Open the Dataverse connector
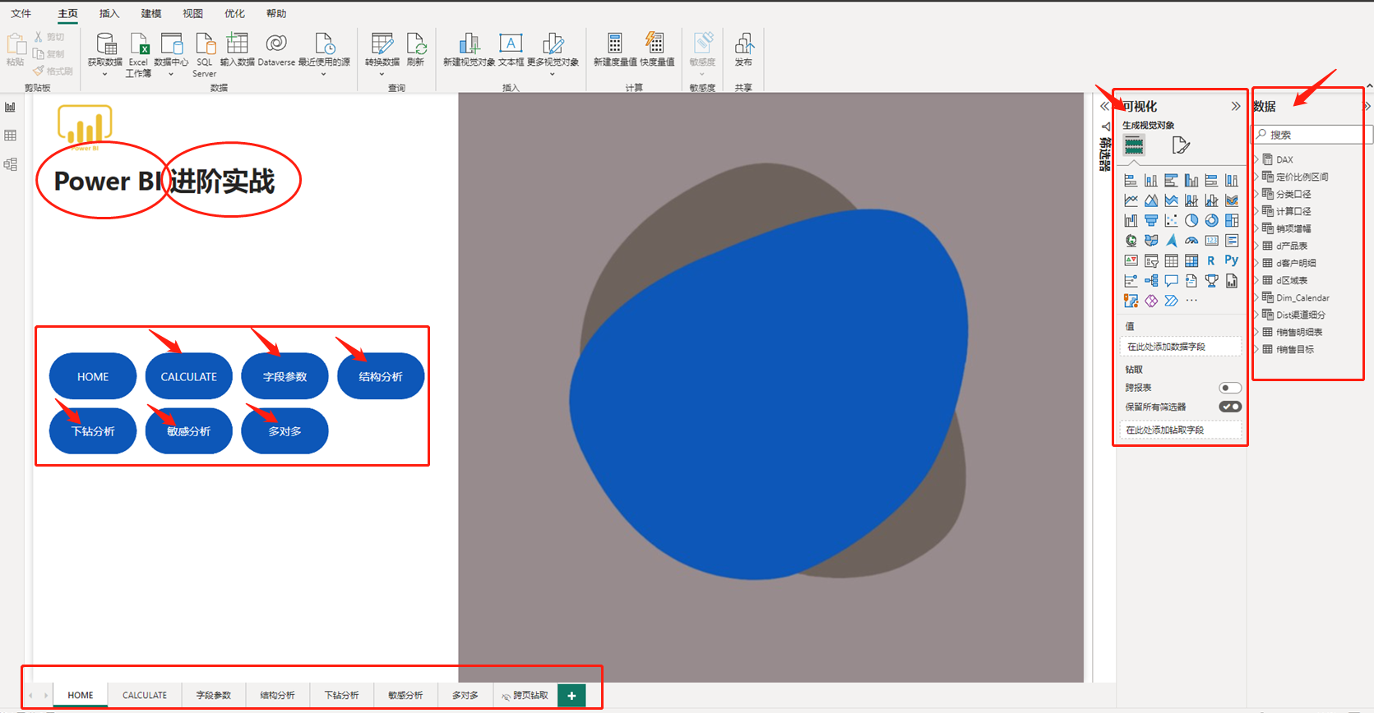 point(276,49)
